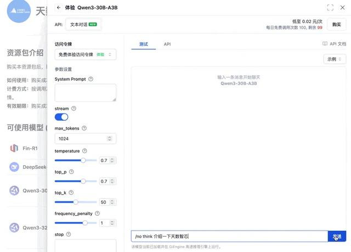
Task: Close the Qwen3-30B-A3B panel
Action: pyautogui.click(x=342, y=8)
